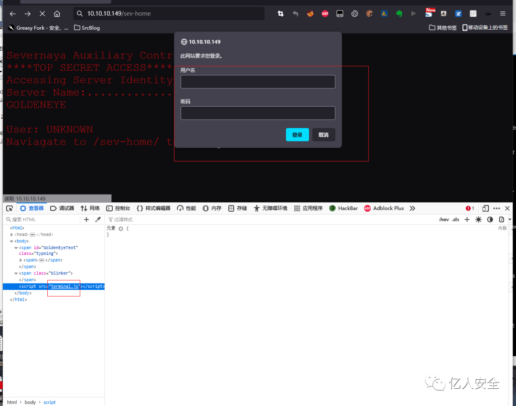Image resolution: width=516 pixels, height=406 pixels.
Task: Expand the head element node
Action: point(11,235)
